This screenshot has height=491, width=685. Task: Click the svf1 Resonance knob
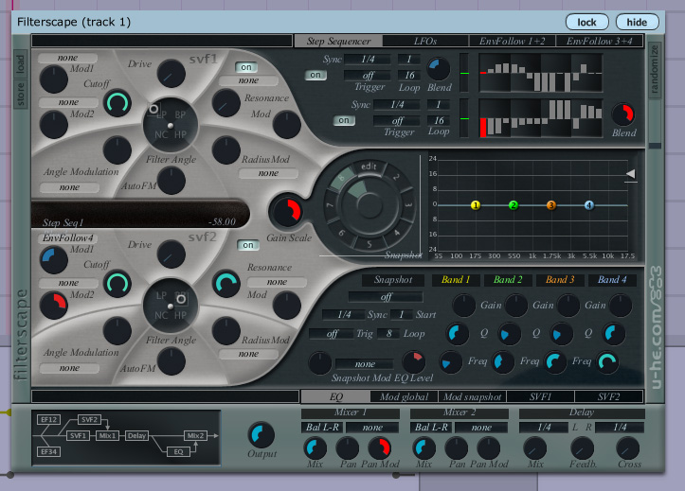coord(225,103)
